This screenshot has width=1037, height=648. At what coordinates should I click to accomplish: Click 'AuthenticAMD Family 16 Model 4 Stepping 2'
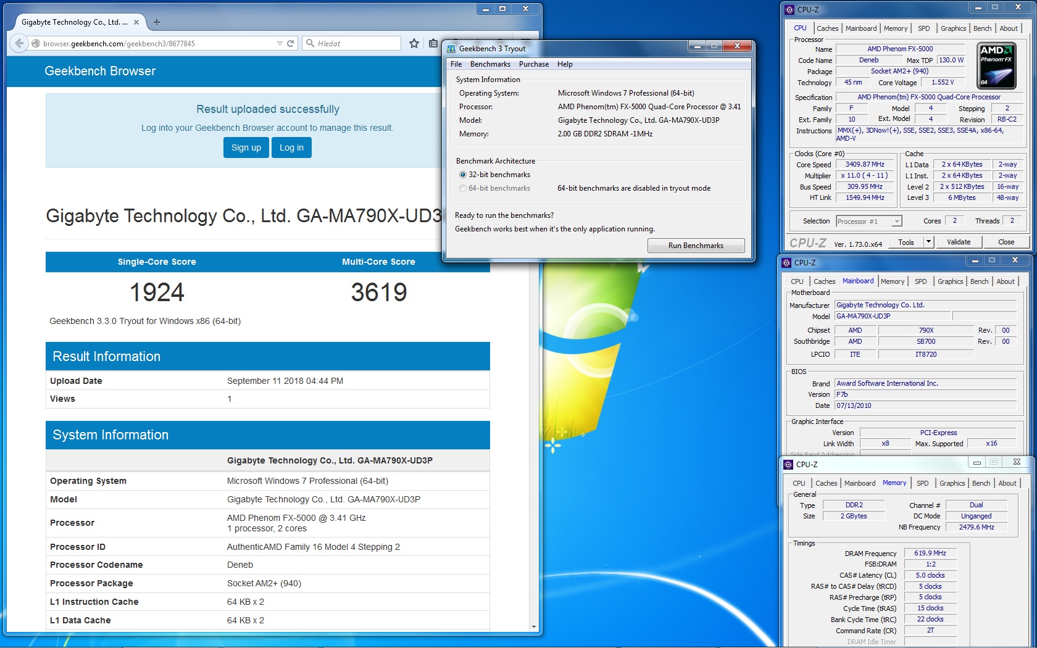point(314,547)
